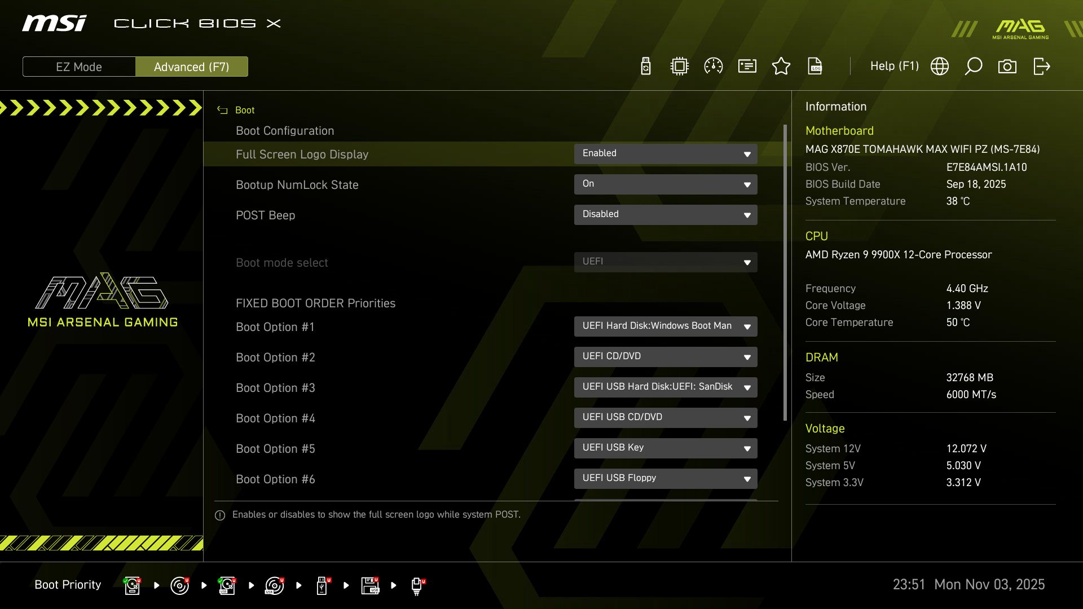Turn off Bootup NumLock State
Viewport: 1083px width, 609px height.
coord(666,184)
